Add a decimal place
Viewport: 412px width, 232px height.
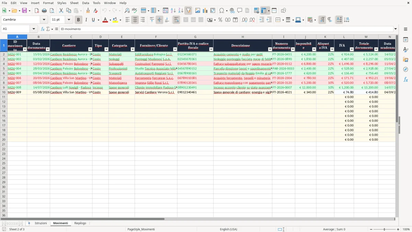[245, 20]
